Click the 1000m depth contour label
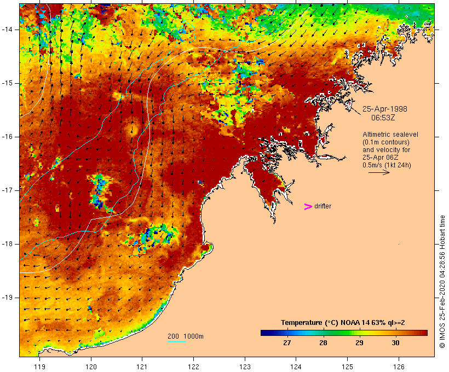This screenshot has width=449, height=372. click(x=193, y=336)
